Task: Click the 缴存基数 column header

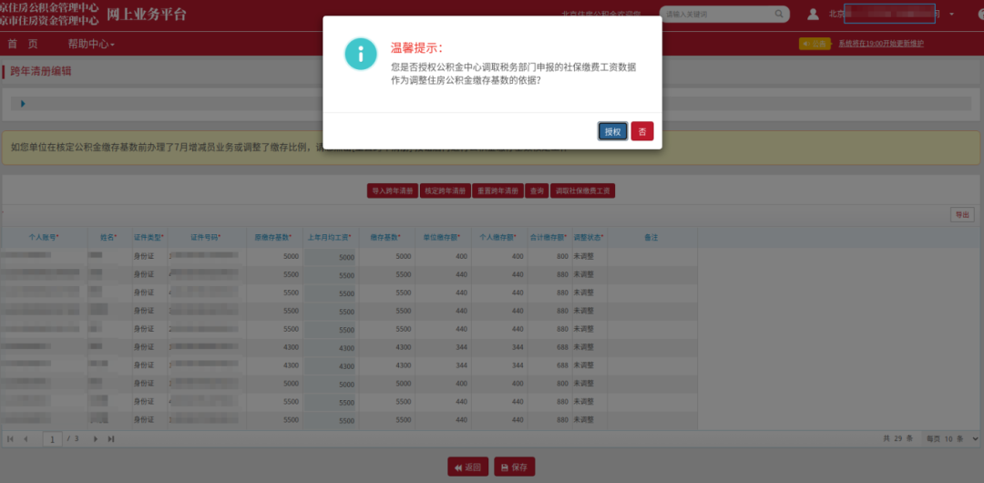Action: pyautogui.click(x=386, y=238)
